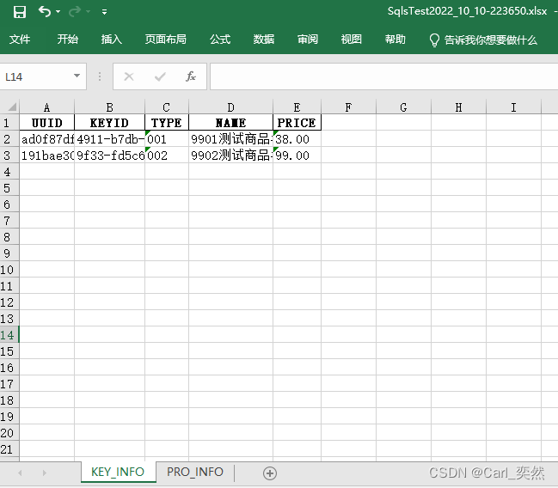Select column A header
This screenshot has height=488, width=558.
pos(47,107)
